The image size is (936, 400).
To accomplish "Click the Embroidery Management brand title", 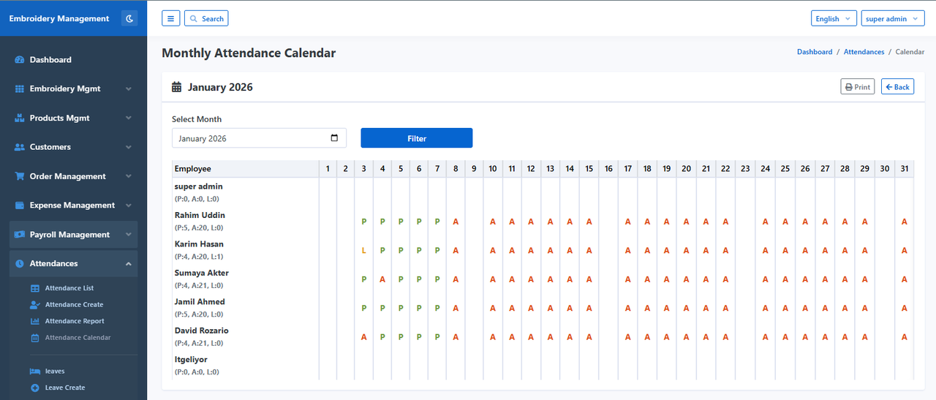I will 59,18.
